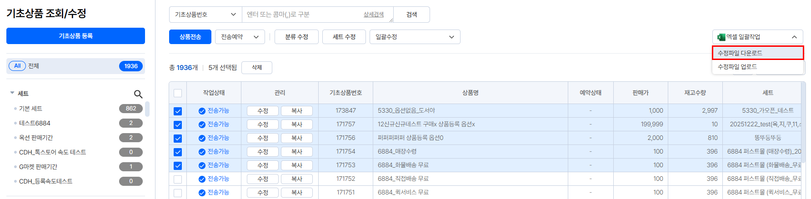Click the search magnifier icon beside 세트

click(x=138, y=94)
